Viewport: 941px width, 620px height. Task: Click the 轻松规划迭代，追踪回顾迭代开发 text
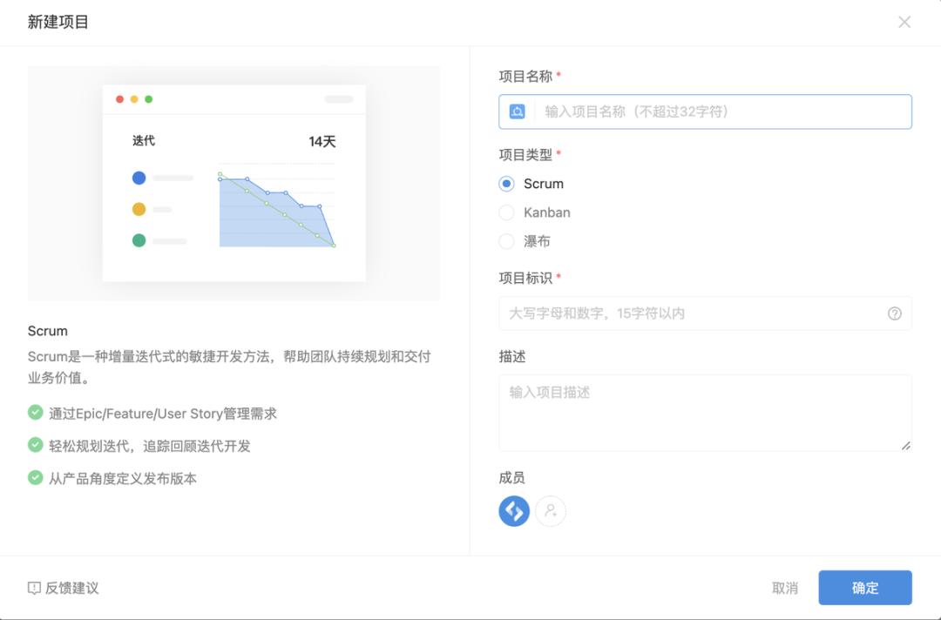click(150, 446)
